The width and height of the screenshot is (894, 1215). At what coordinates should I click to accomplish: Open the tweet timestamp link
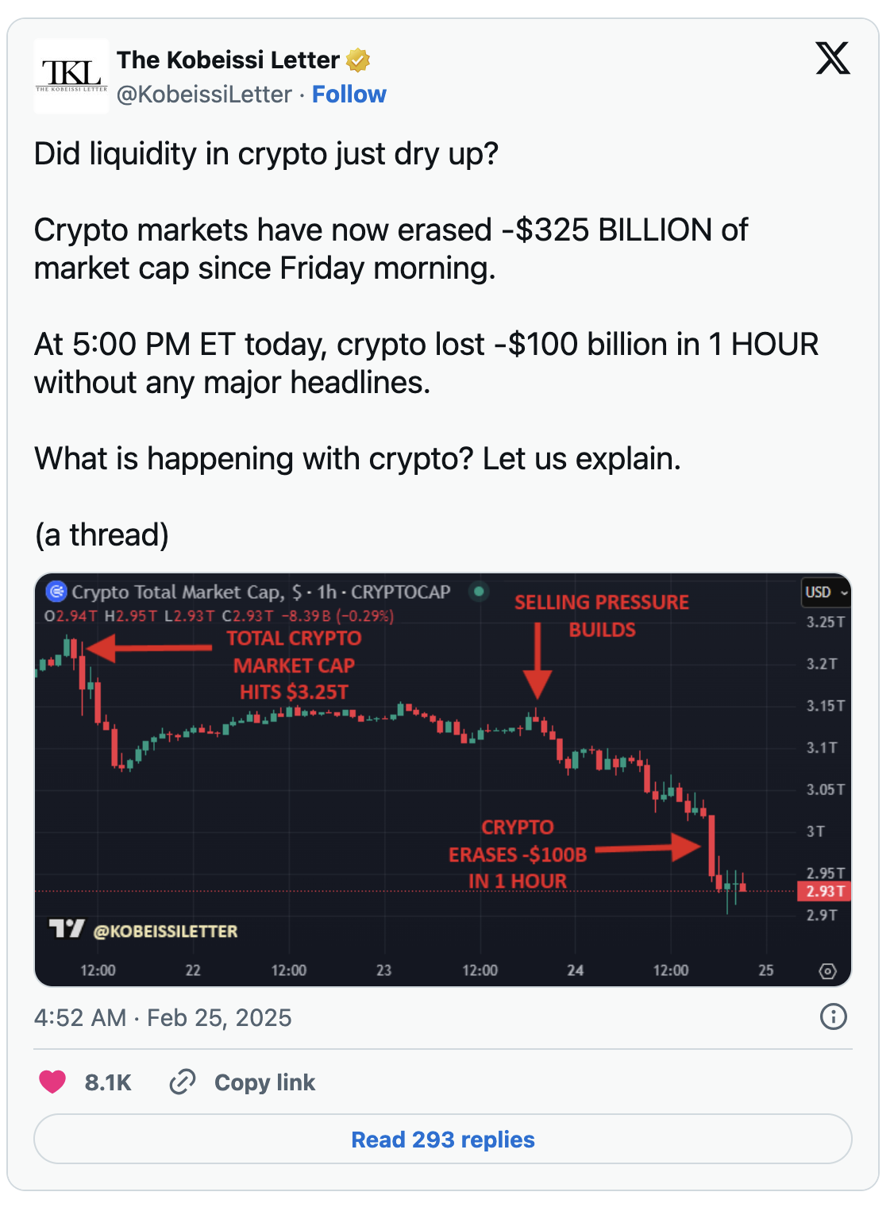[x=162, y=1017]
